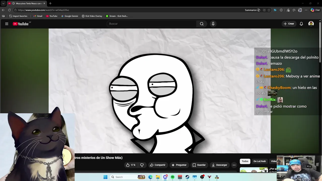
Task: Open browser Settings and more ellipsis
Action: coord(306,10)
